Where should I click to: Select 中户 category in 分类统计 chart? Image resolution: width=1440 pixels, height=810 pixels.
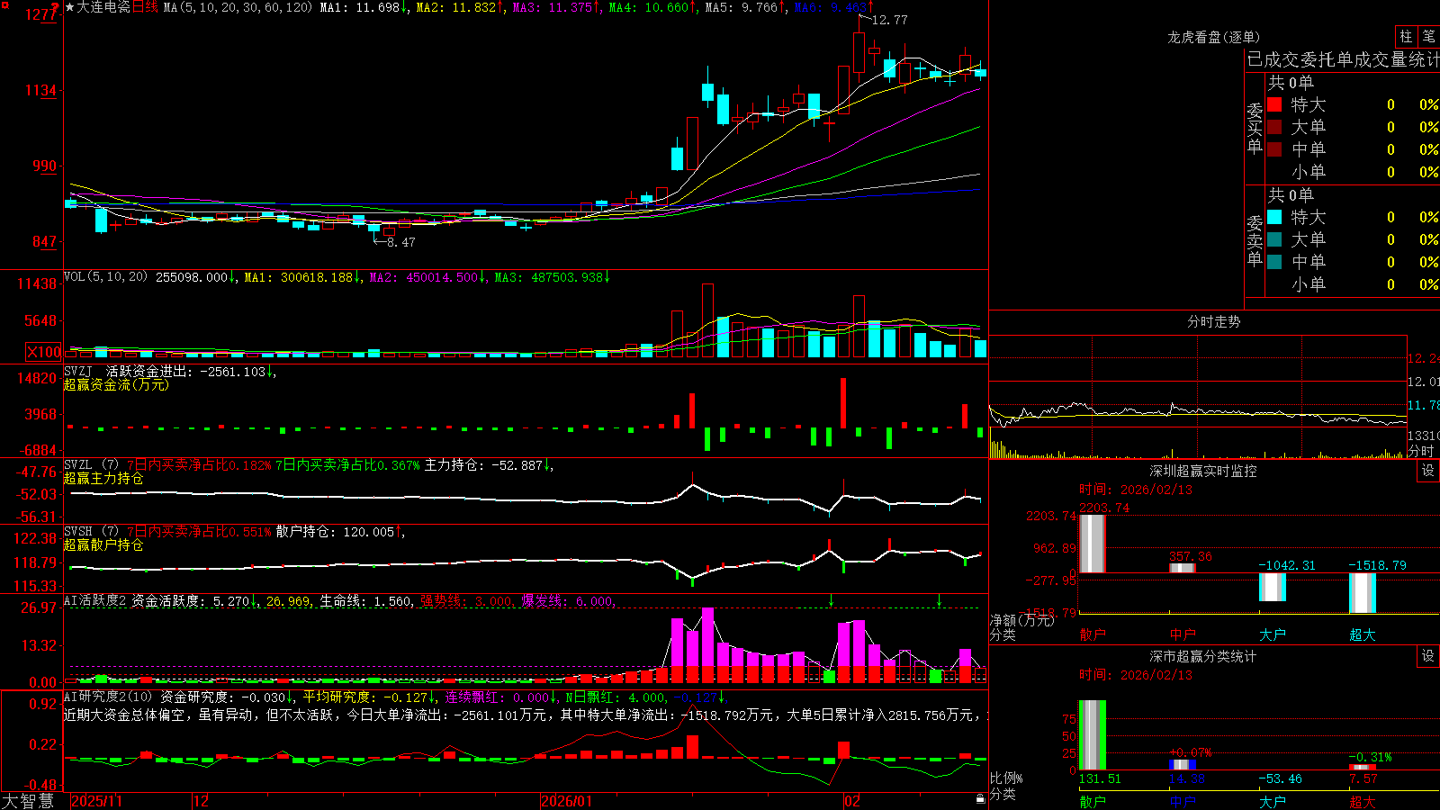coord(1183,801)
